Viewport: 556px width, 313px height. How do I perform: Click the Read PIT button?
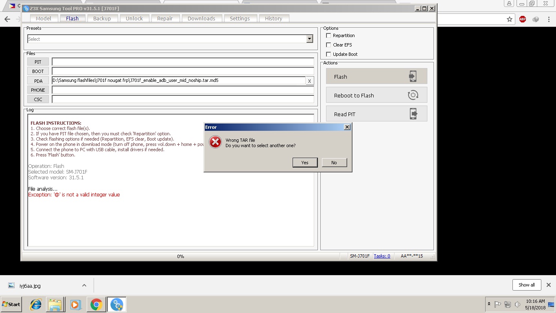point(377,114)
